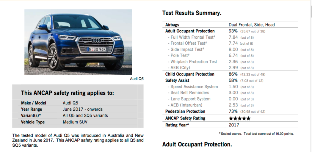Click the "Adult Occupant Protection" 93% row label
Screen dimensions: 312x152
pos(190,31)
